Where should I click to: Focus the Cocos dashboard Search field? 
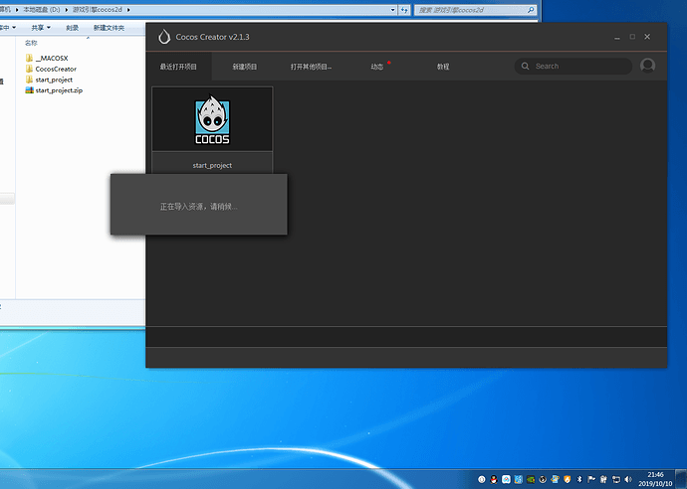coord(573,66)
